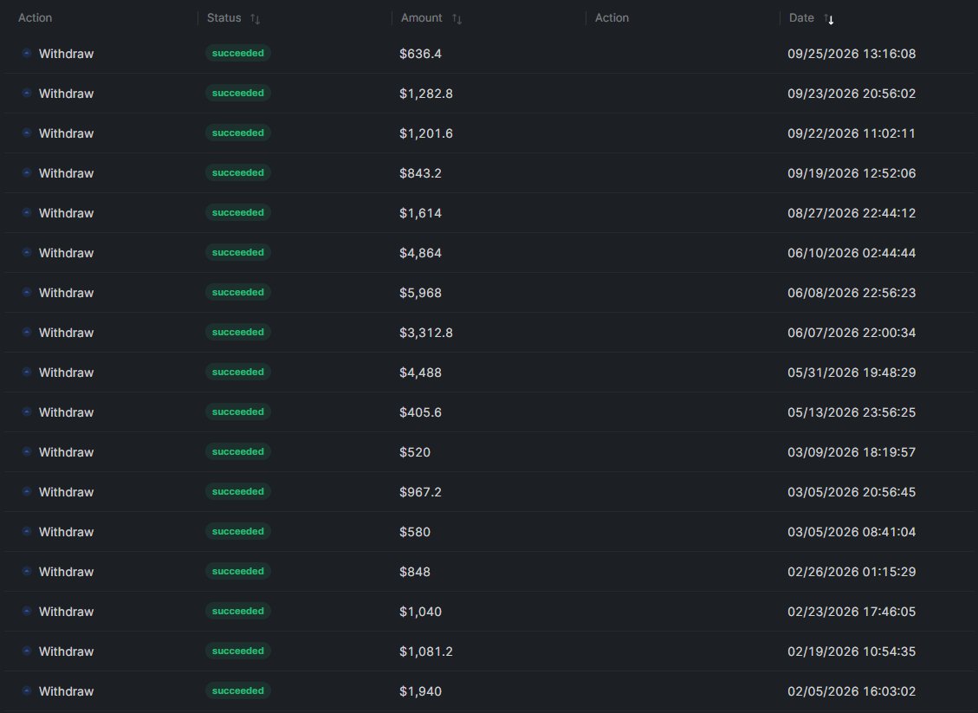Click date 02/26/2026 01:15:29
Image resolution: width=978 pixels, height=713 pixels.
[x=852, y=573]
